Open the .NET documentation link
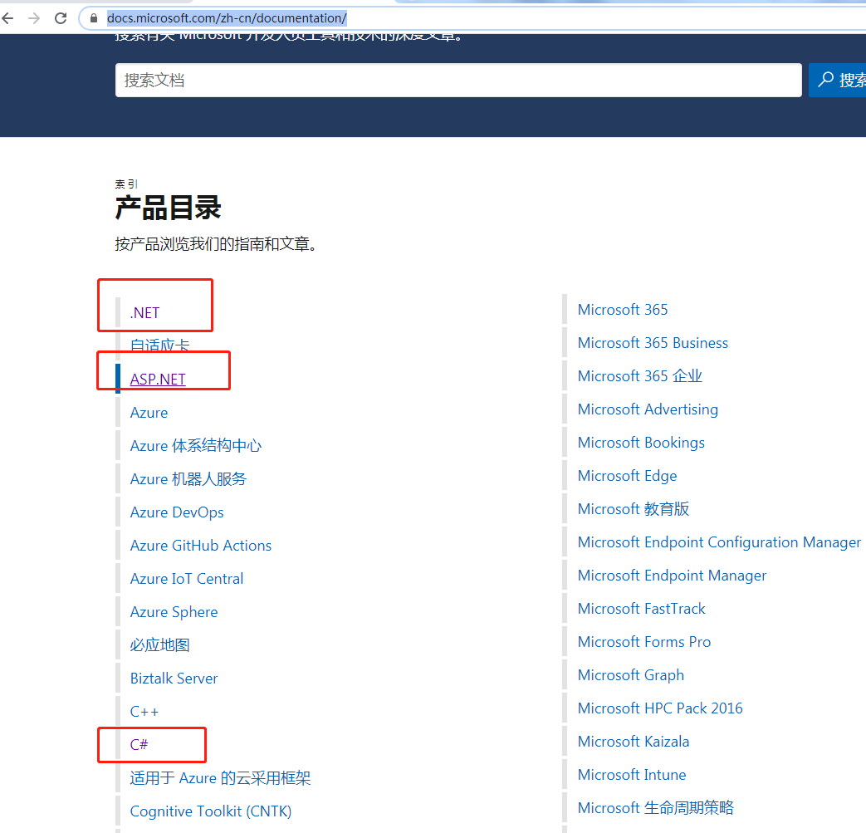The image size is (866, 833). click(144, 312)
